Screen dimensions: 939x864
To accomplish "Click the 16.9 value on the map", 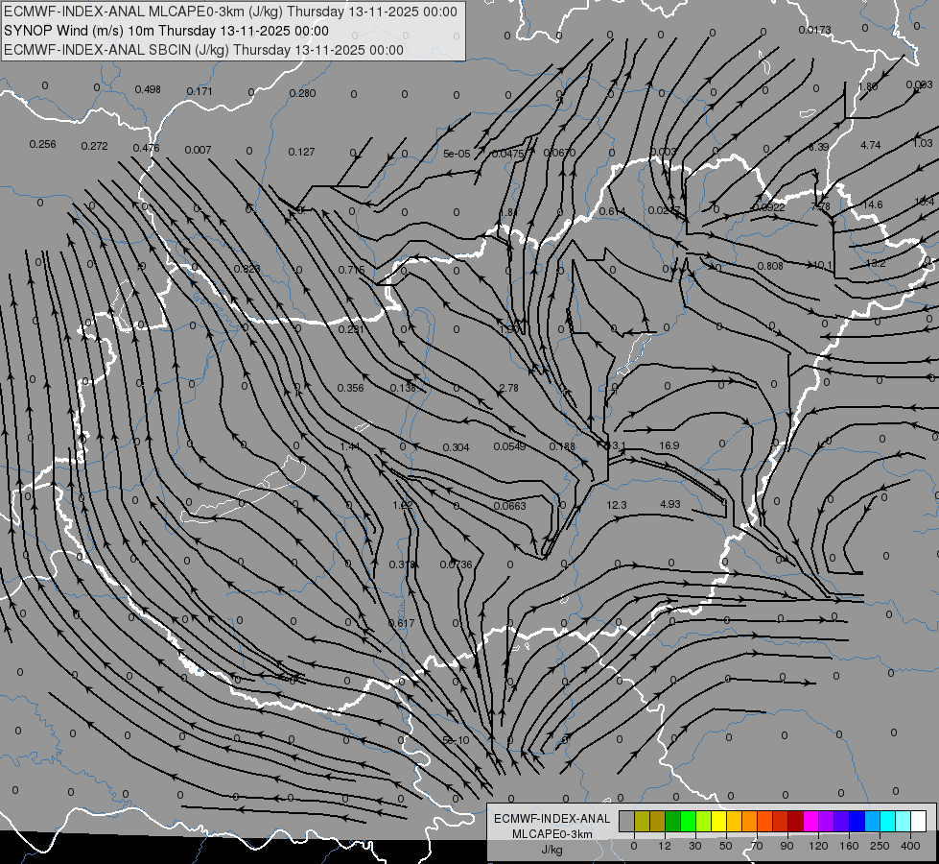I will pyautogui.click(x=669, y=445).
